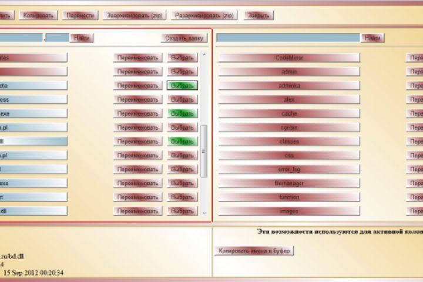Click Найти button in the left panel
This screenshot has height=282, width=423.
(x=82, y=38)
